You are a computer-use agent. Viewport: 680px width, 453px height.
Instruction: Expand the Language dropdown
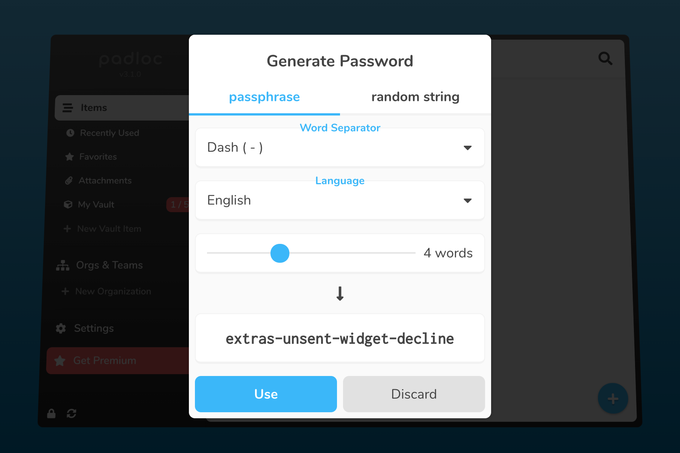point(340,200)
